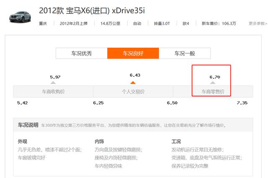Click the 5.97 price value
Screen dimensions: 268x178
pyautogui.click(x=55, y=77)
